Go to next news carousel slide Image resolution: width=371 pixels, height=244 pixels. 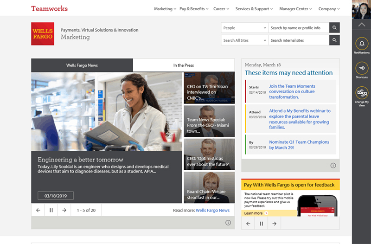point(64,210)
